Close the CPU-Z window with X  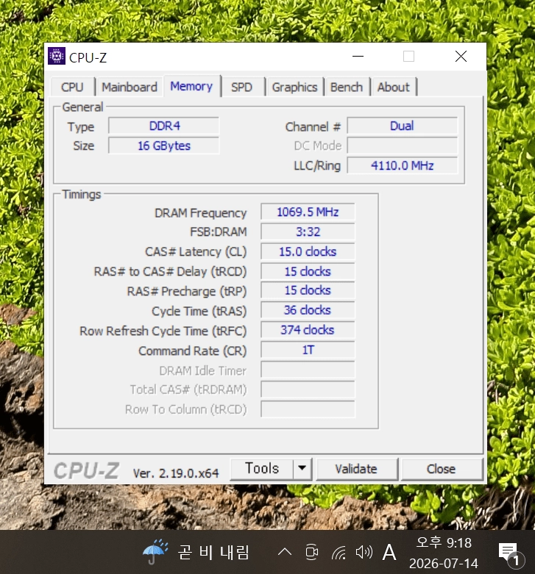[x=461, y=57]
